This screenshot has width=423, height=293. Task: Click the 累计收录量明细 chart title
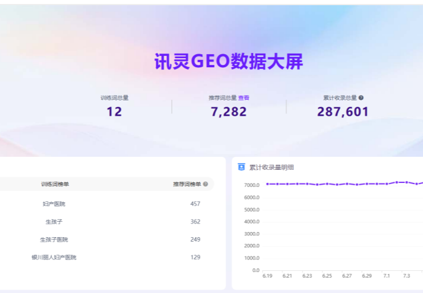(x=271, y=167)
